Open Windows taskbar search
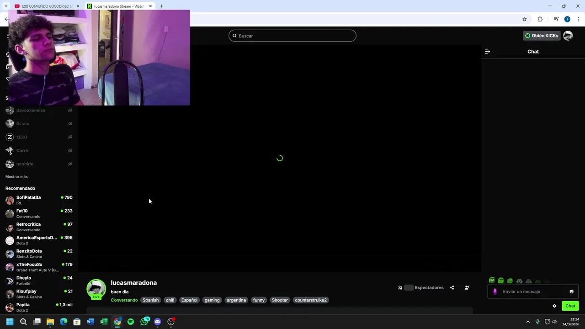585x329 pixels. (23, 322)
